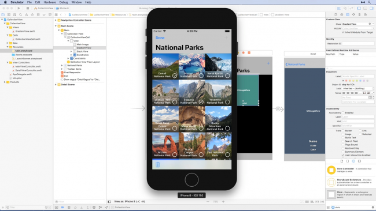This screenshot has width=376, height=211.
Task: Open the Breakpoint navigator icon
Action: (x=44, y=15)
